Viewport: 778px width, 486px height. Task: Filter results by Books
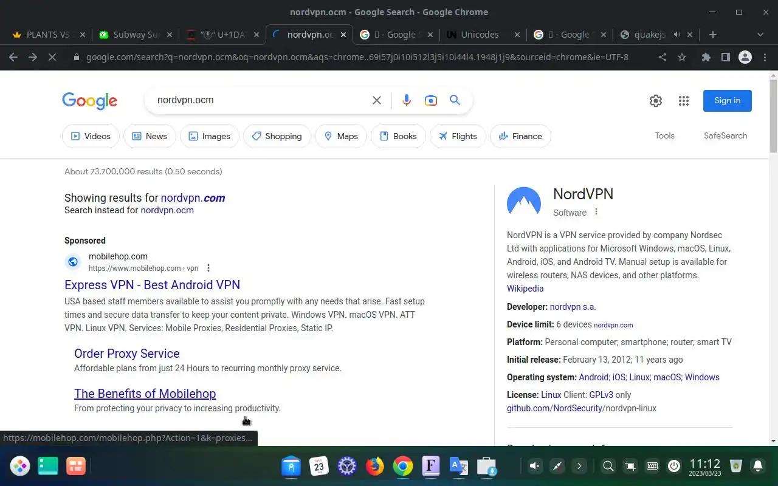coord(398,136)
